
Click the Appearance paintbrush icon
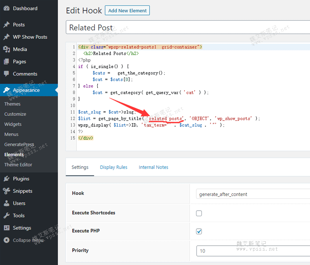[x=7, y=90]
